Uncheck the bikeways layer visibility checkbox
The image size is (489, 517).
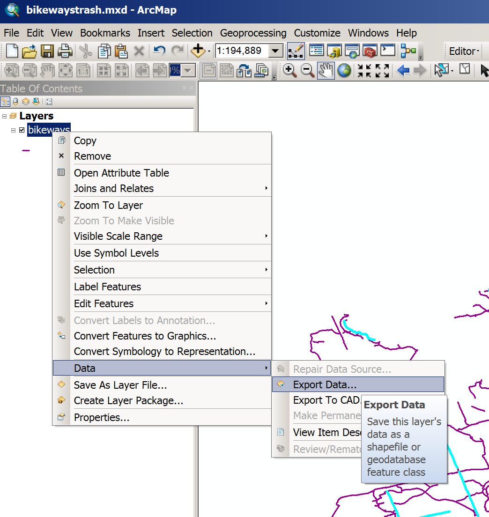coord(22,130)
